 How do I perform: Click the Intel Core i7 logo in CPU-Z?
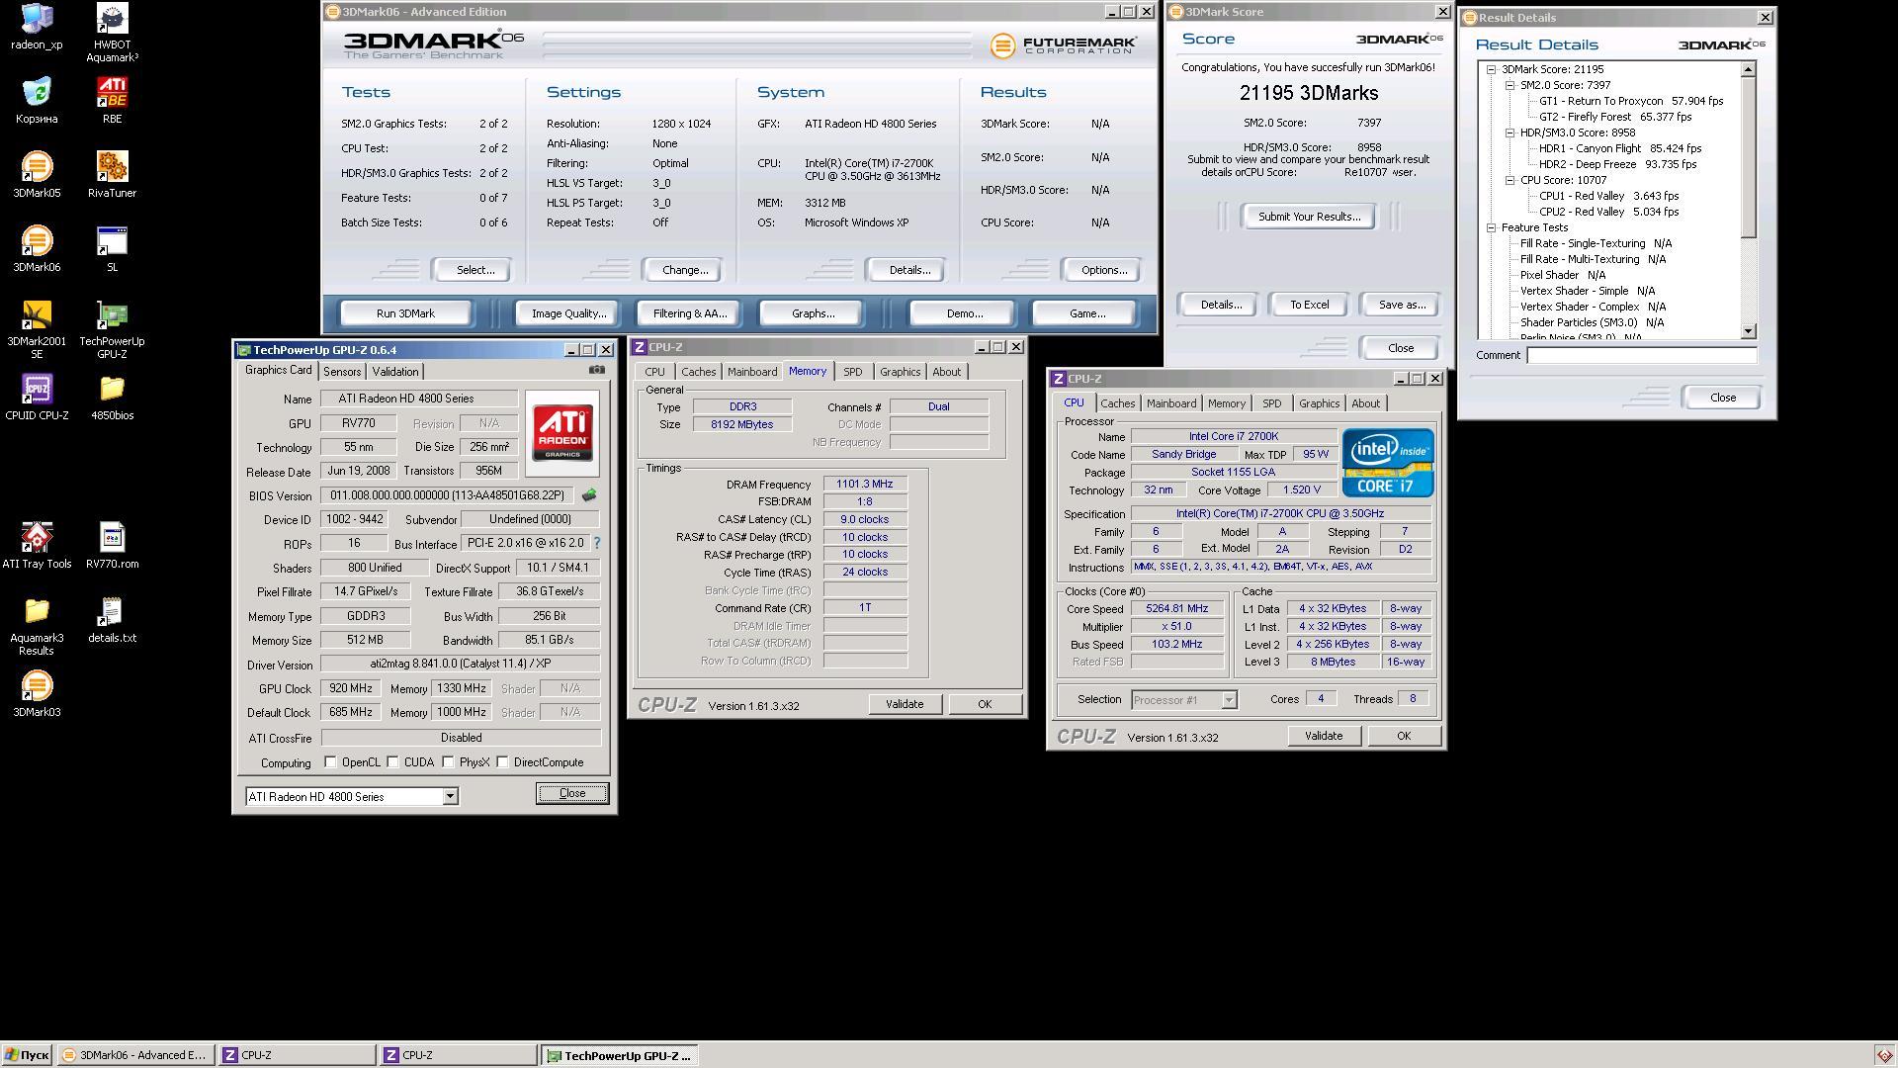(x=1388, y=463)
